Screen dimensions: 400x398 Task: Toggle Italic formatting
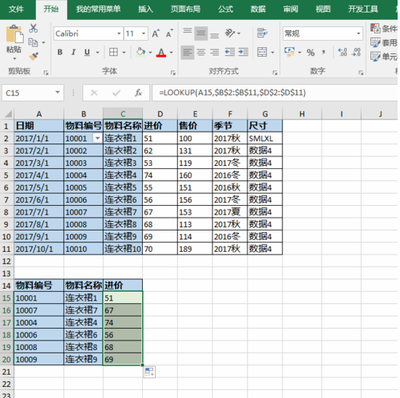[x=73, y=52]
